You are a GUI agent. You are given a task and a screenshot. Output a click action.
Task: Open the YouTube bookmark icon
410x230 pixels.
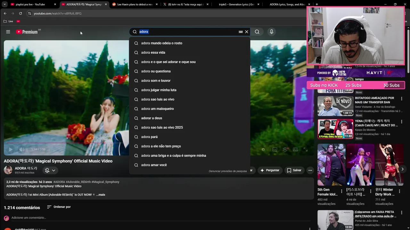pos(18,21)
